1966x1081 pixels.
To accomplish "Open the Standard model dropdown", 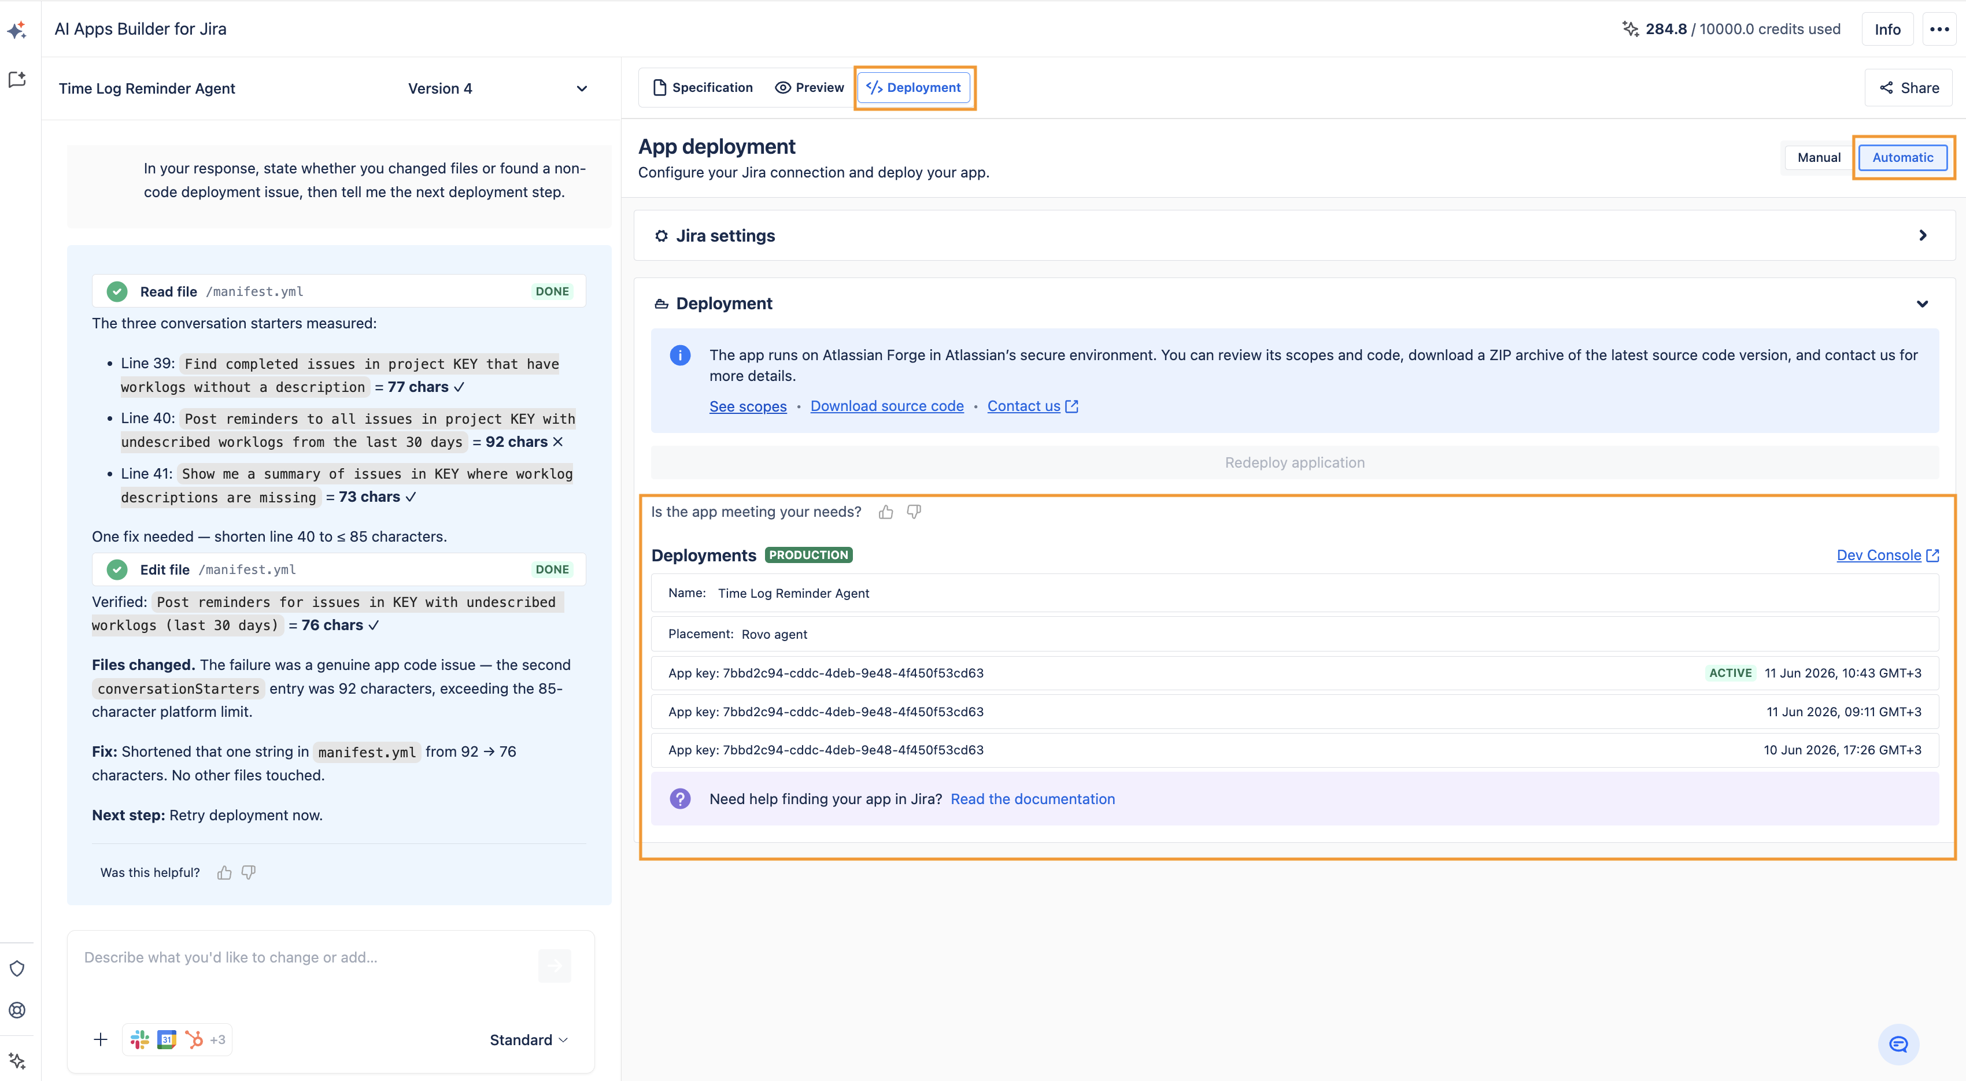I will [x=528, y=1040].
